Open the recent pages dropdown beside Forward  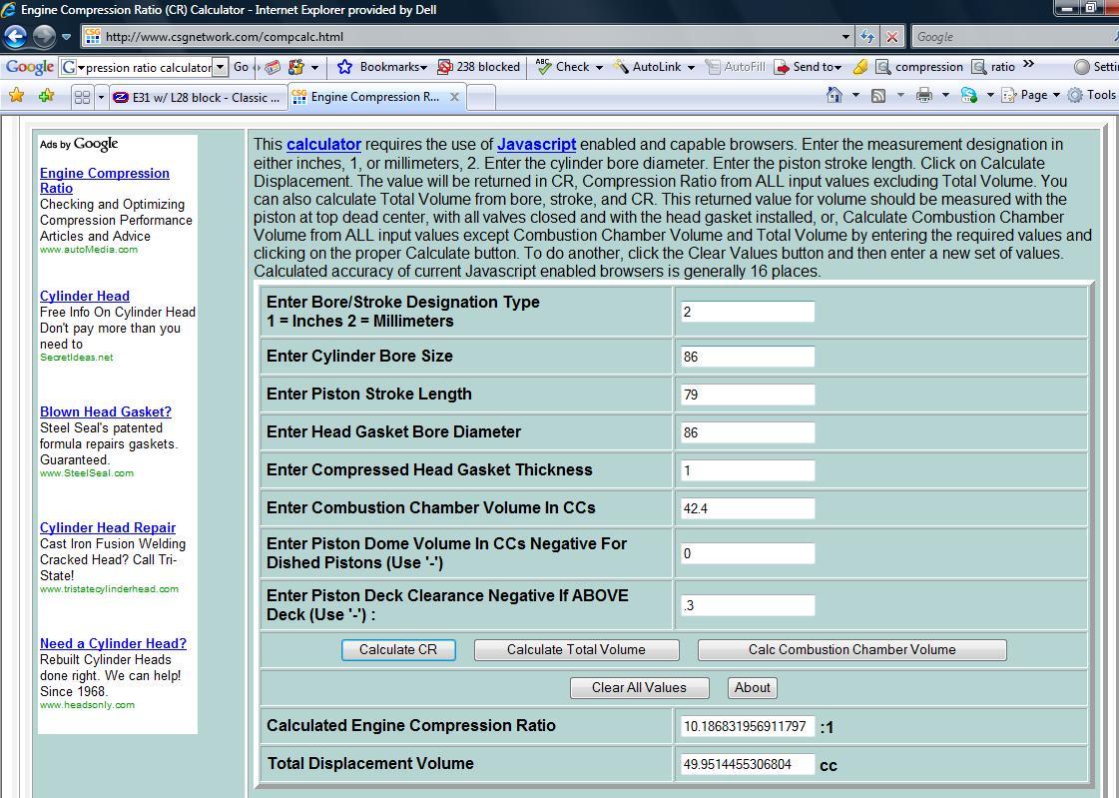[66, 36]
